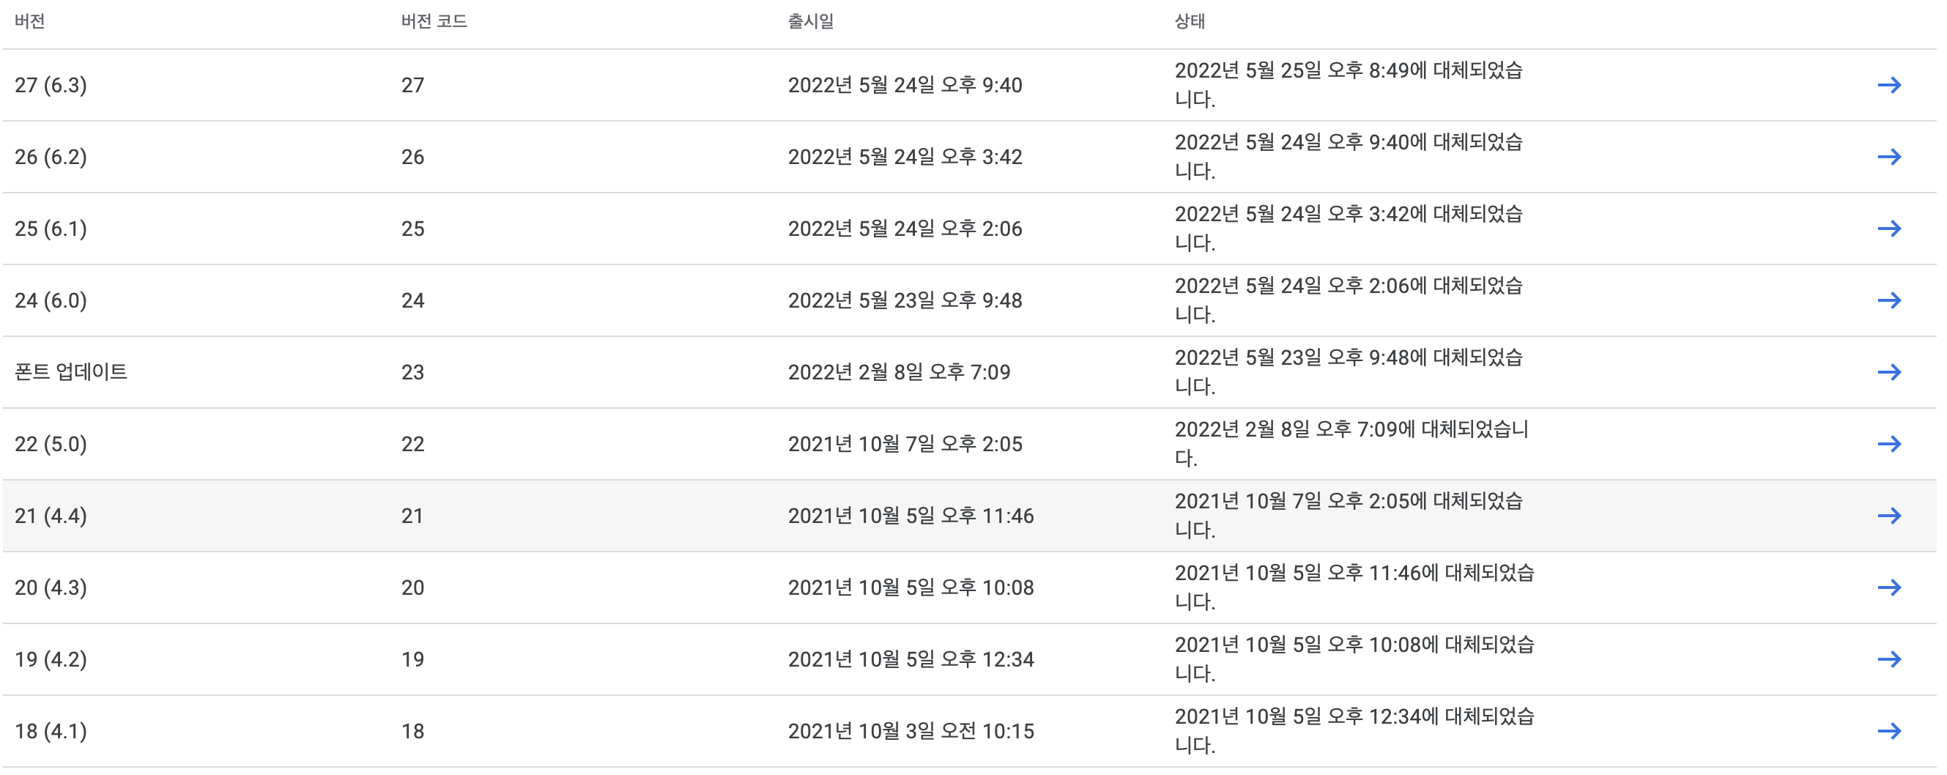Open details arrow for version 21 (4.4)
This screenshot has width=1947, height=775.
[x=1892, y=516]
